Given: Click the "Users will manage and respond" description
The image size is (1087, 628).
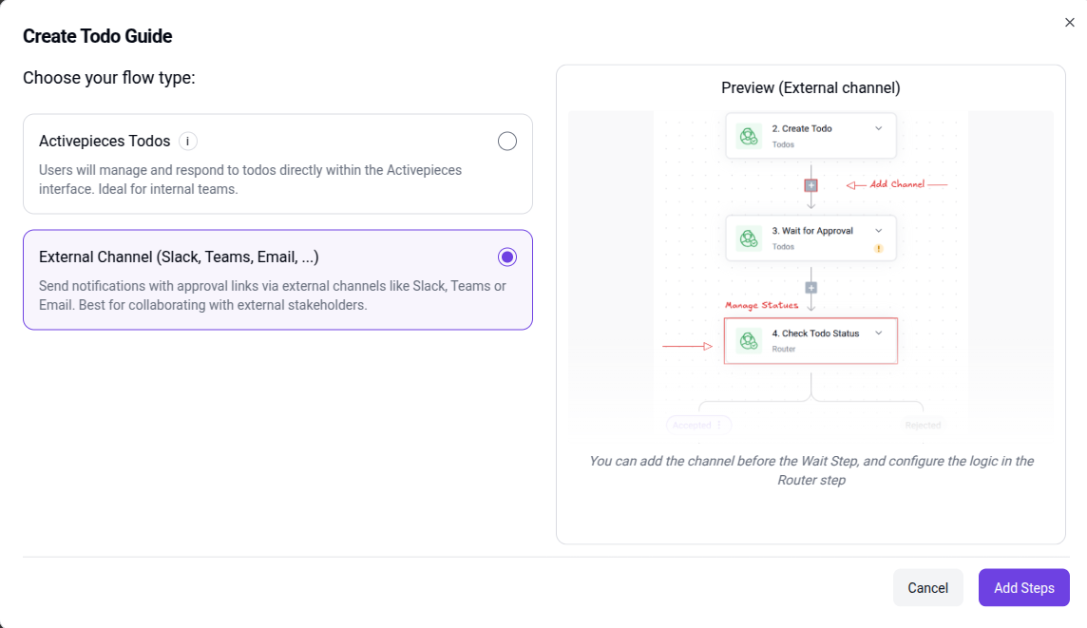Looking at the screenshot, I should coord(250,180).
